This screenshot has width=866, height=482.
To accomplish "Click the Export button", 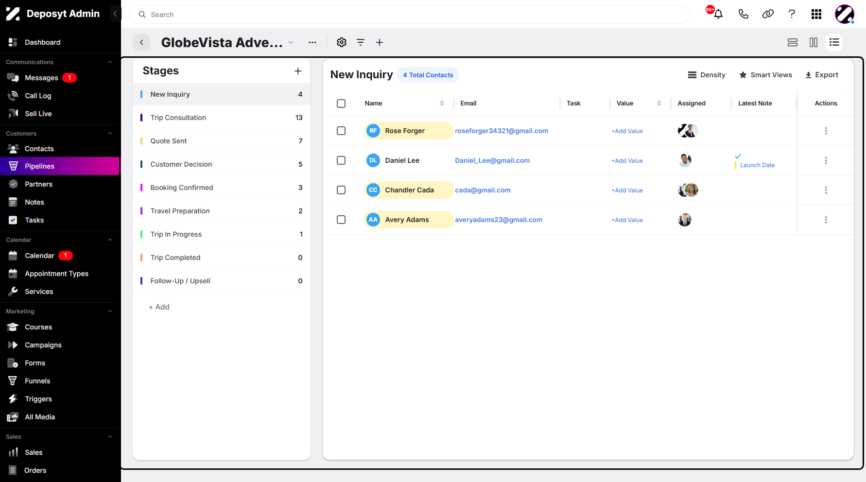I will (x=822, y=75).
